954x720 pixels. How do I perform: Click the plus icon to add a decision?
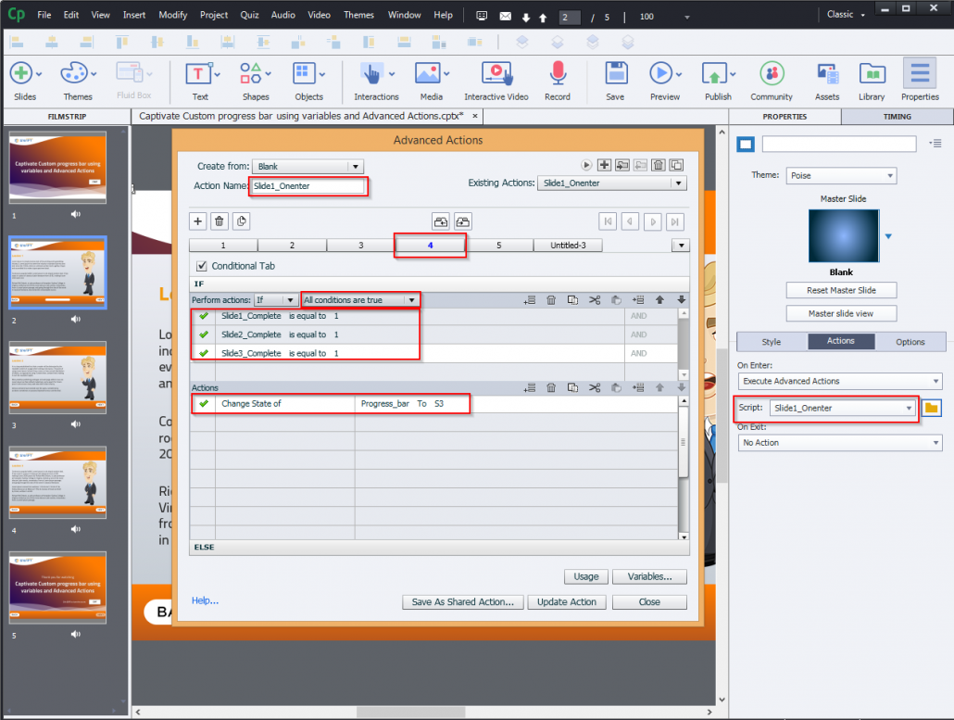point(197,221)
